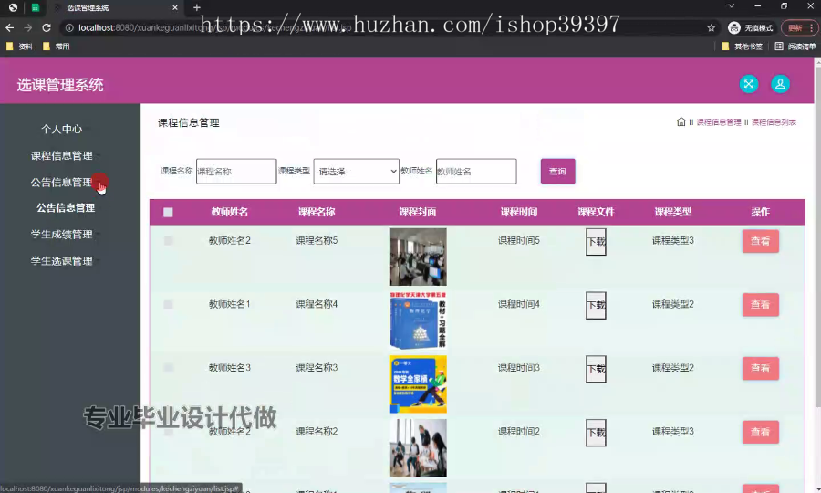Click 查看 for 课程名称2 row

760,432
